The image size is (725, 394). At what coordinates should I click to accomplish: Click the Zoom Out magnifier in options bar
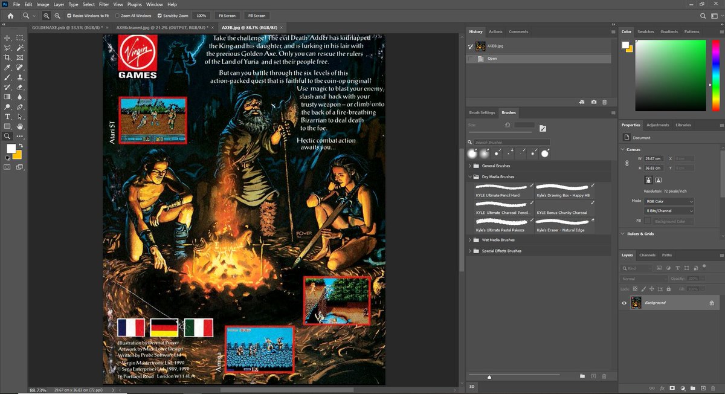point(57,16)
